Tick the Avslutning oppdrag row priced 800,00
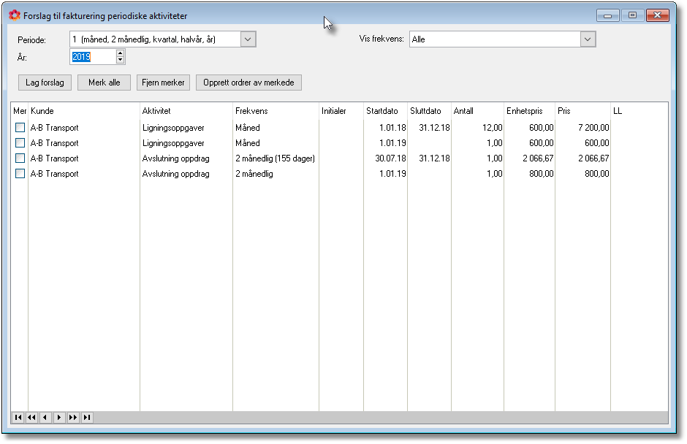The image size is (687, 444). click(20, 173)
